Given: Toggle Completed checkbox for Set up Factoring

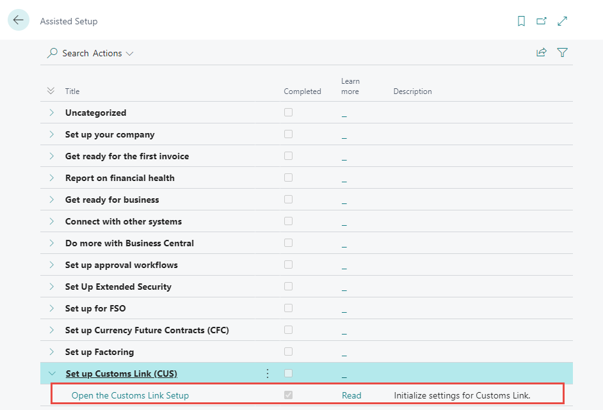Looking at the screenshot, I should (288, 352).
